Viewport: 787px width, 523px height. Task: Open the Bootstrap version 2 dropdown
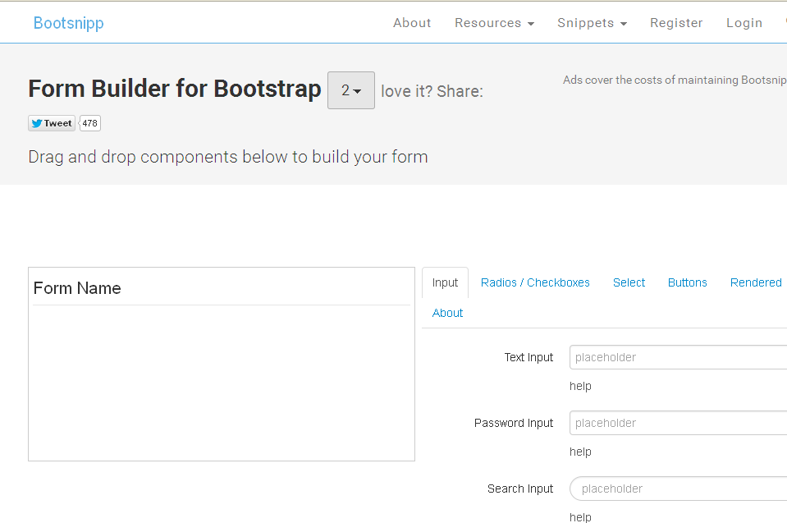point(351,90)
